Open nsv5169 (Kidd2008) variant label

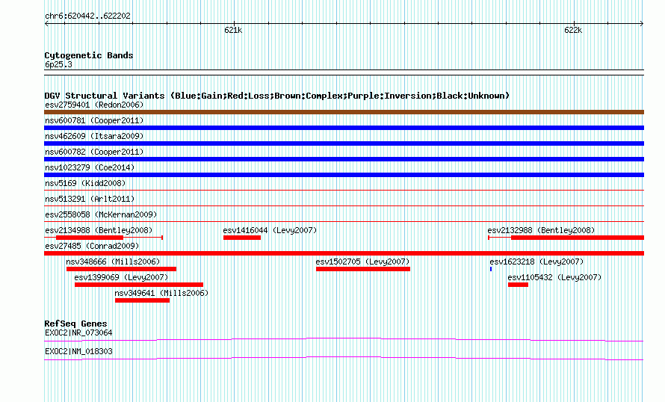pyautogui.click(x=85, y=183)
